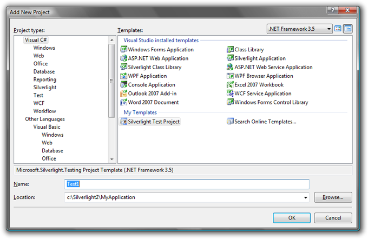Select WCF project type
Screen dimensions: 368x239
coord(39,103)
